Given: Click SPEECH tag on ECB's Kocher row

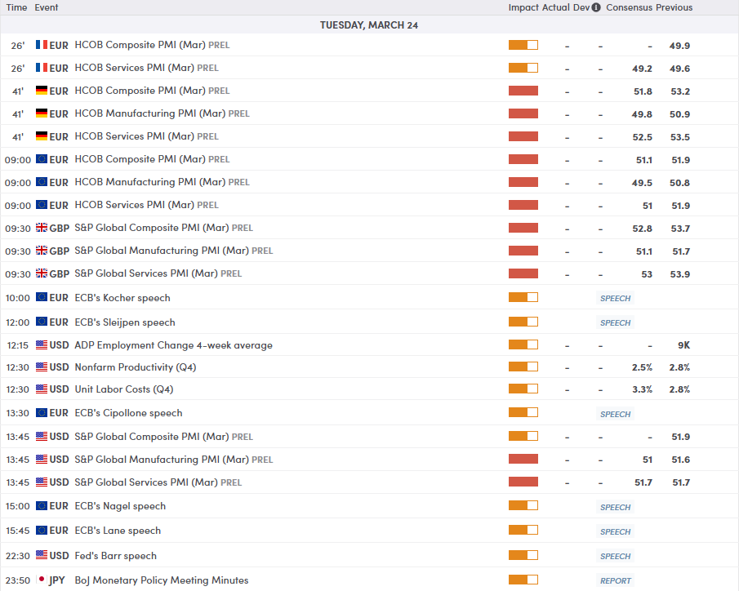Looking at the screenshot, I should pyautogui.click(x=615, y=298).
